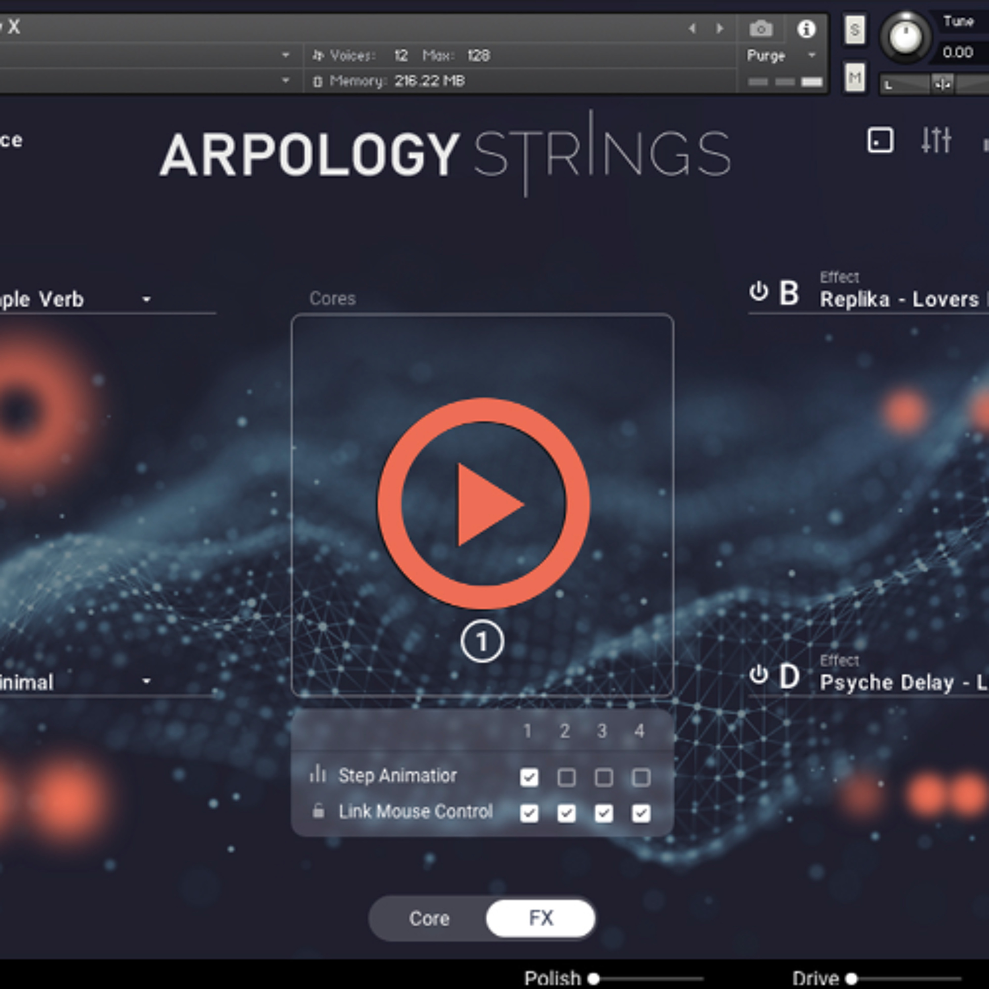Adjust the Drive slider handle

click(x=851, y=979)
